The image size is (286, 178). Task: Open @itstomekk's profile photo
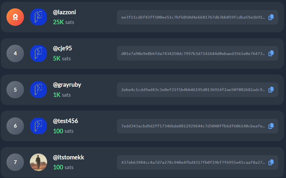(38, 162)
